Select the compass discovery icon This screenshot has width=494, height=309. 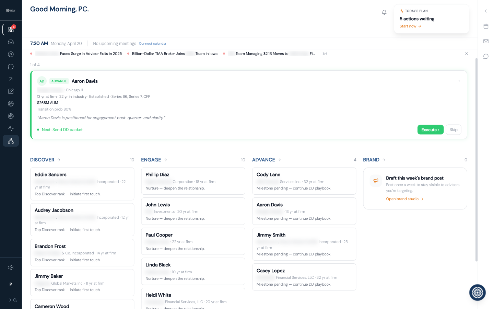point(11,54)
